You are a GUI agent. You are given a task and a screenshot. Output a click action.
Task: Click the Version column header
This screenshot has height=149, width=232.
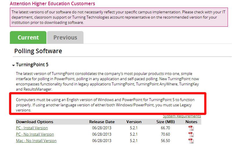tap(134, 122)
